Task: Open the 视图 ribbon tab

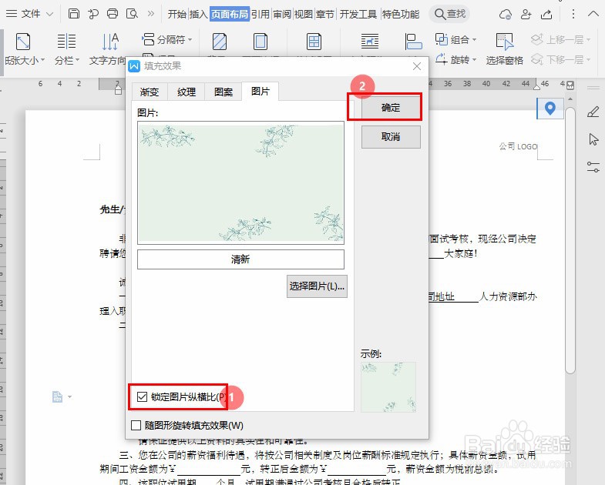Action: click(x=304, y=15)
